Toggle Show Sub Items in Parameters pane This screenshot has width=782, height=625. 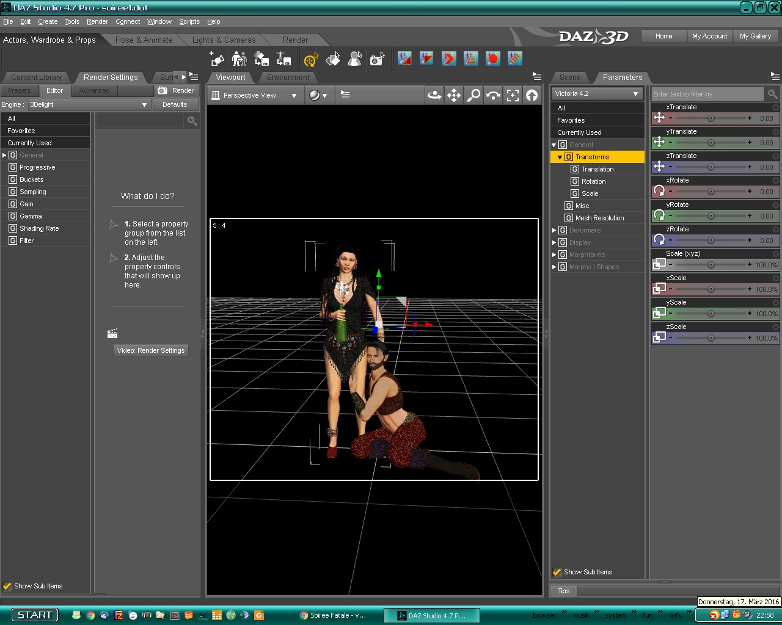pos(557,572)
